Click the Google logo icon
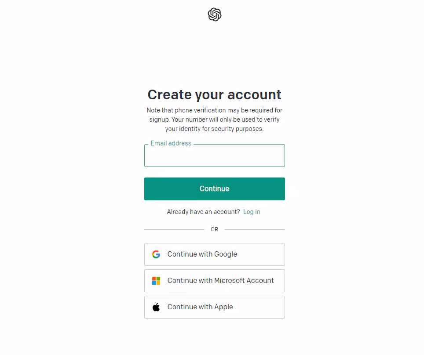The height and width of the screenshot is (355, 424). (x=156, y=254)
